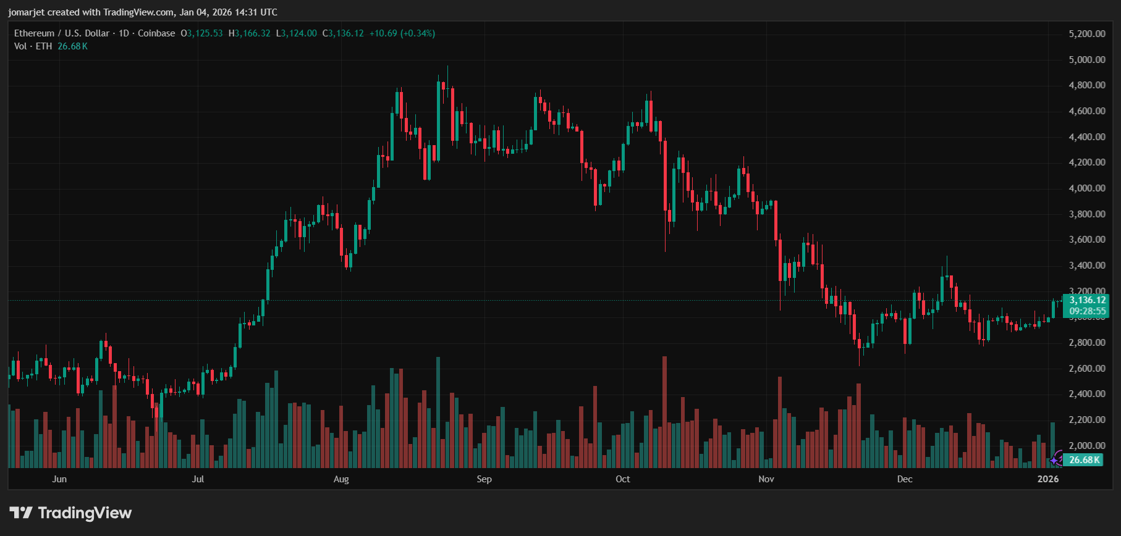Image resolution: width=1121 pixels, height=536 pixels.
Task: Click the +10.69 (+0.34%) change value
Action: pos(402,33)
